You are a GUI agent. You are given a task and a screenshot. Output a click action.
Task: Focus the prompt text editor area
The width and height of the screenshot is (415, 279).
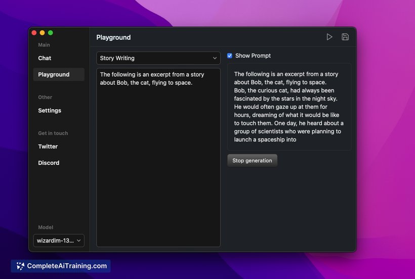click(x=158, y=158)
